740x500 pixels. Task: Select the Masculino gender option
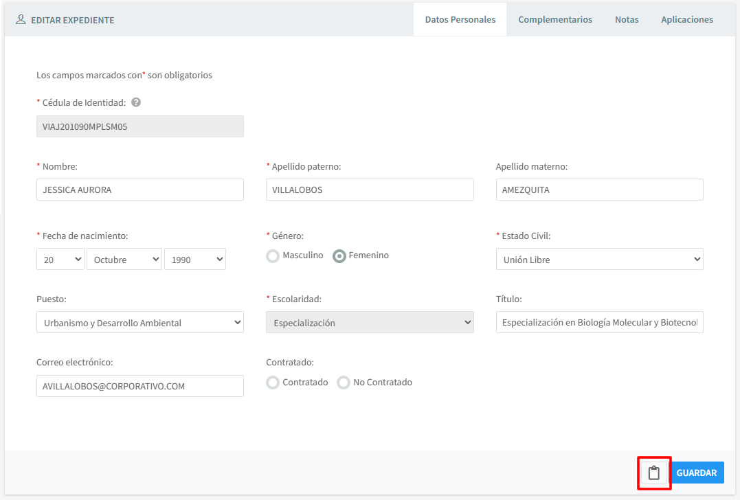(x=273, y=256)
